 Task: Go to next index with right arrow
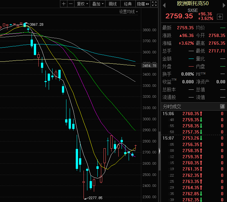pyautogui.click(x=222, y=5)
